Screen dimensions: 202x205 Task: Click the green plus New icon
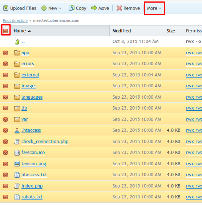coord(44,8)
